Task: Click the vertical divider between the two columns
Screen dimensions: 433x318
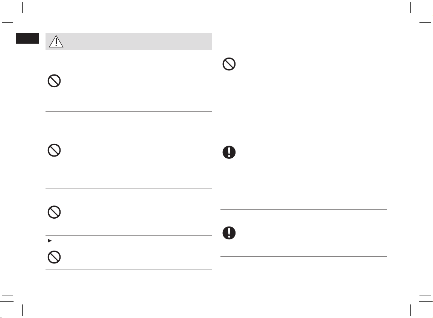Action: coord(216,154)
